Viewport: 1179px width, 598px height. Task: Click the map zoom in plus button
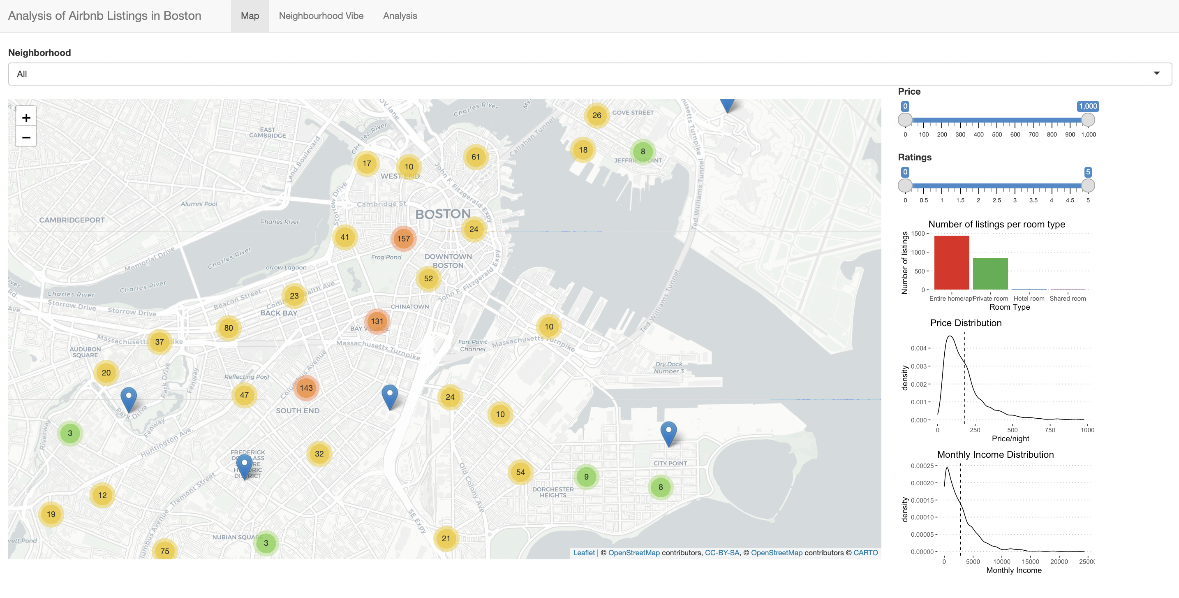tap(26, 118)
